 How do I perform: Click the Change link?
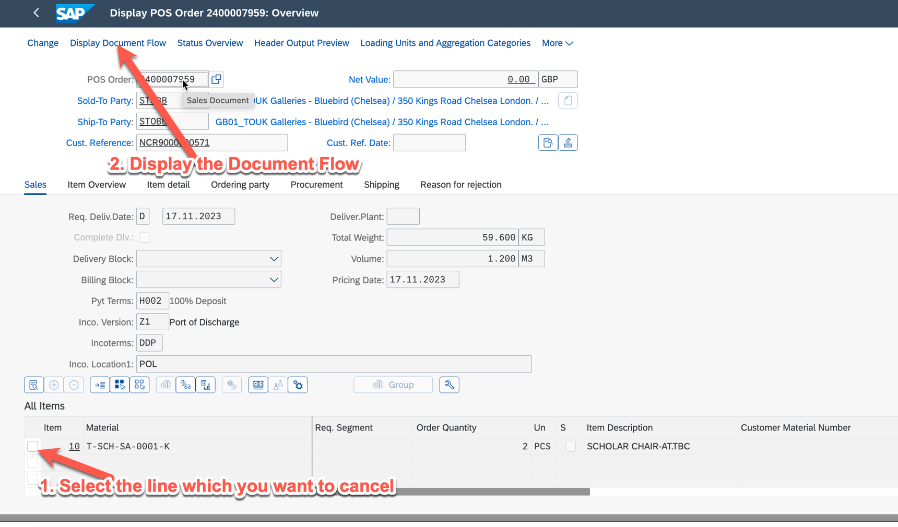[42, 43]
